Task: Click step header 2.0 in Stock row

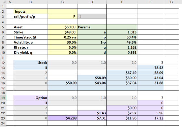Action: (122, 63)
